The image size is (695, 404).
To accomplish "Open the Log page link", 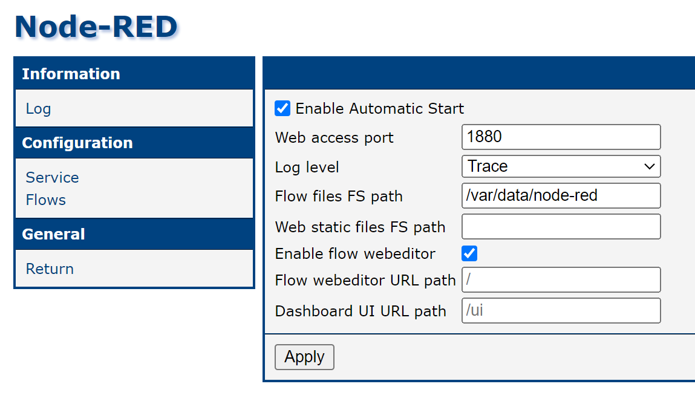I will 38,109.
